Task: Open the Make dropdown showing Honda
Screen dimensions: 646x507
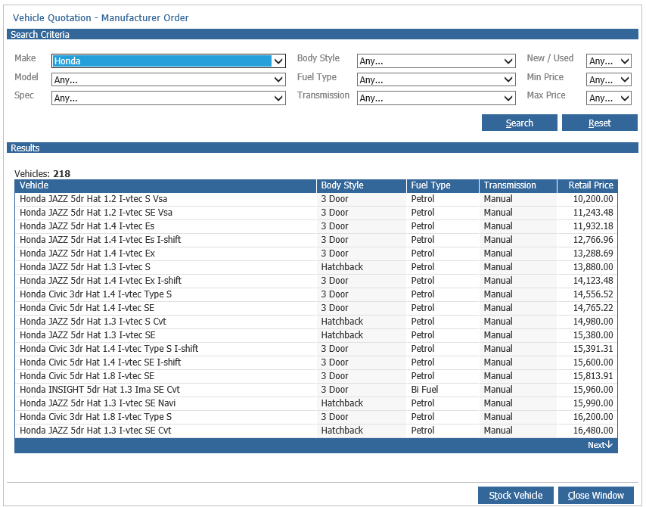Action: coord(169,61)
